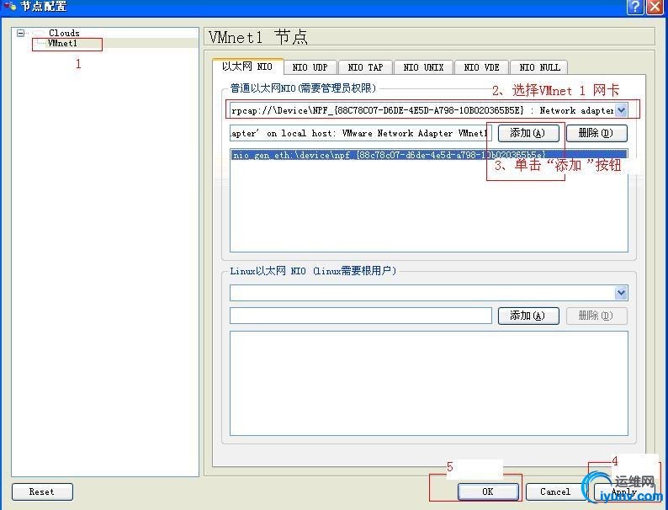Click the help question mark title button
Image resolution: width=668 pixels, height=510 pixels.
coord(635,7)
